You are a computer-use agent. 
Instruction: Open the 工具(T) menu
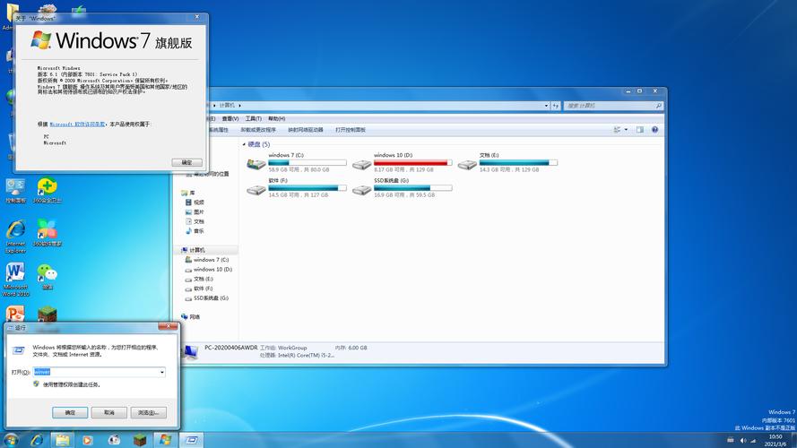pyautogui.click(x=253, y=118)
